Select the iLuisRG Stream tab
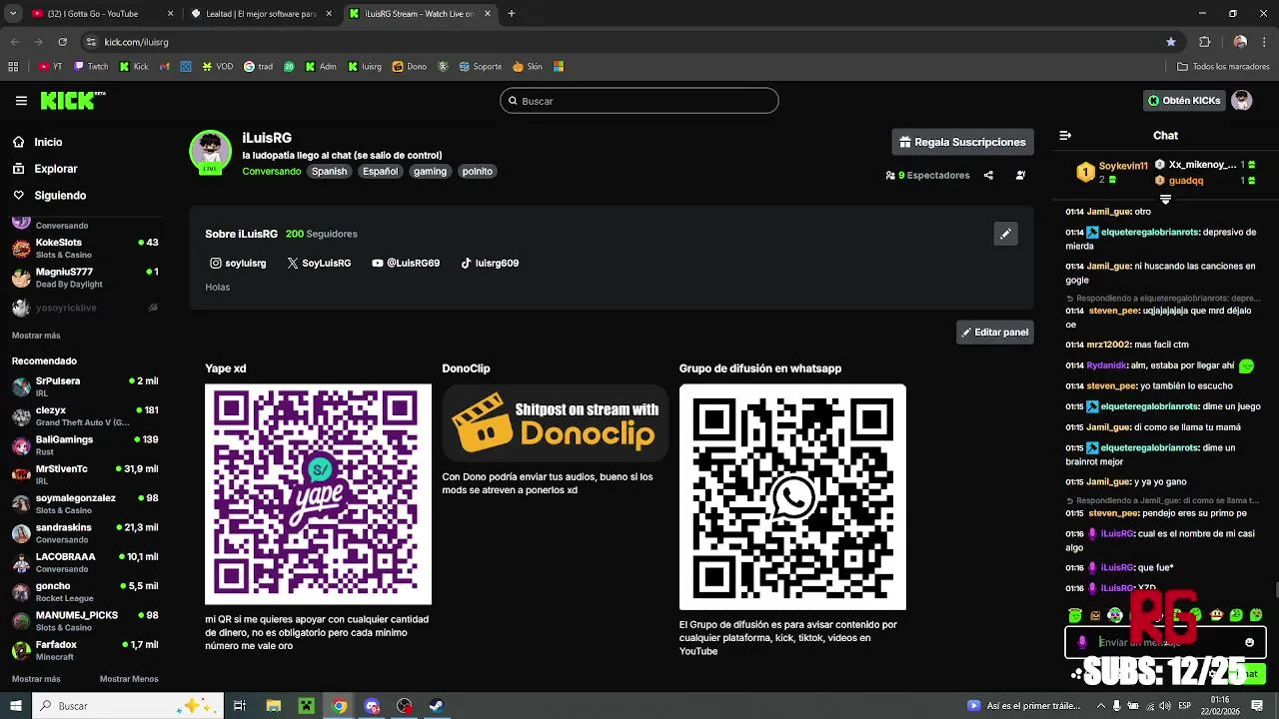The height and width of the screenshot is (719, 1279). [420, 14]
